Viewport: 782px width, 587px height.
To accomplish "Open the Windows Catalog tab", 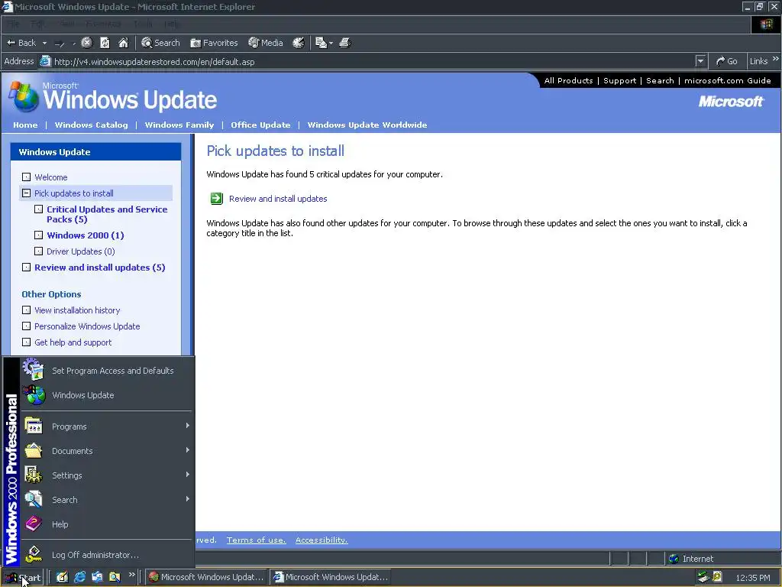I will [92, 125].
